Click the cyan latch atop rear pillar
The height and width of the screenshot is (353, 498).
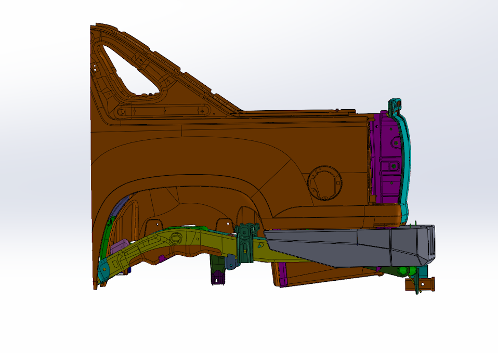pyautogui.click(x=396, y=106)
